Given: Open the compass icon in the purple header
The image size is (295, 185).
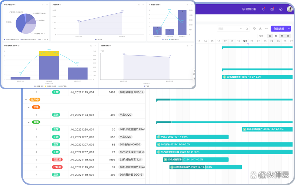Looking at the screenshot, I should point(281,9).
